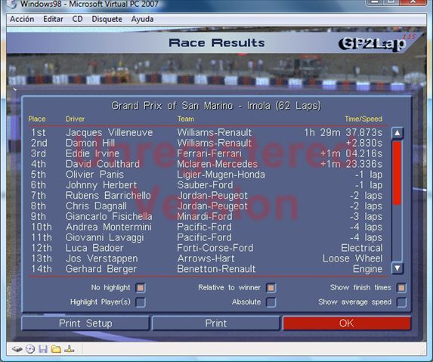Check the Show average speed option
Image resolution: width=433 pixels, height=362 pixels.
(401, 302)
